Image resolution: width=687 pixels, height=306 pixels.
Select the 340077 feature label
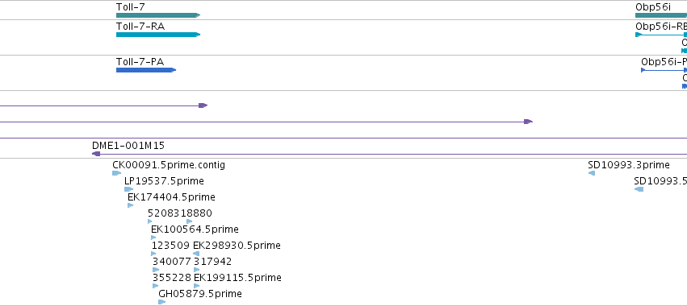coord(172,262)
